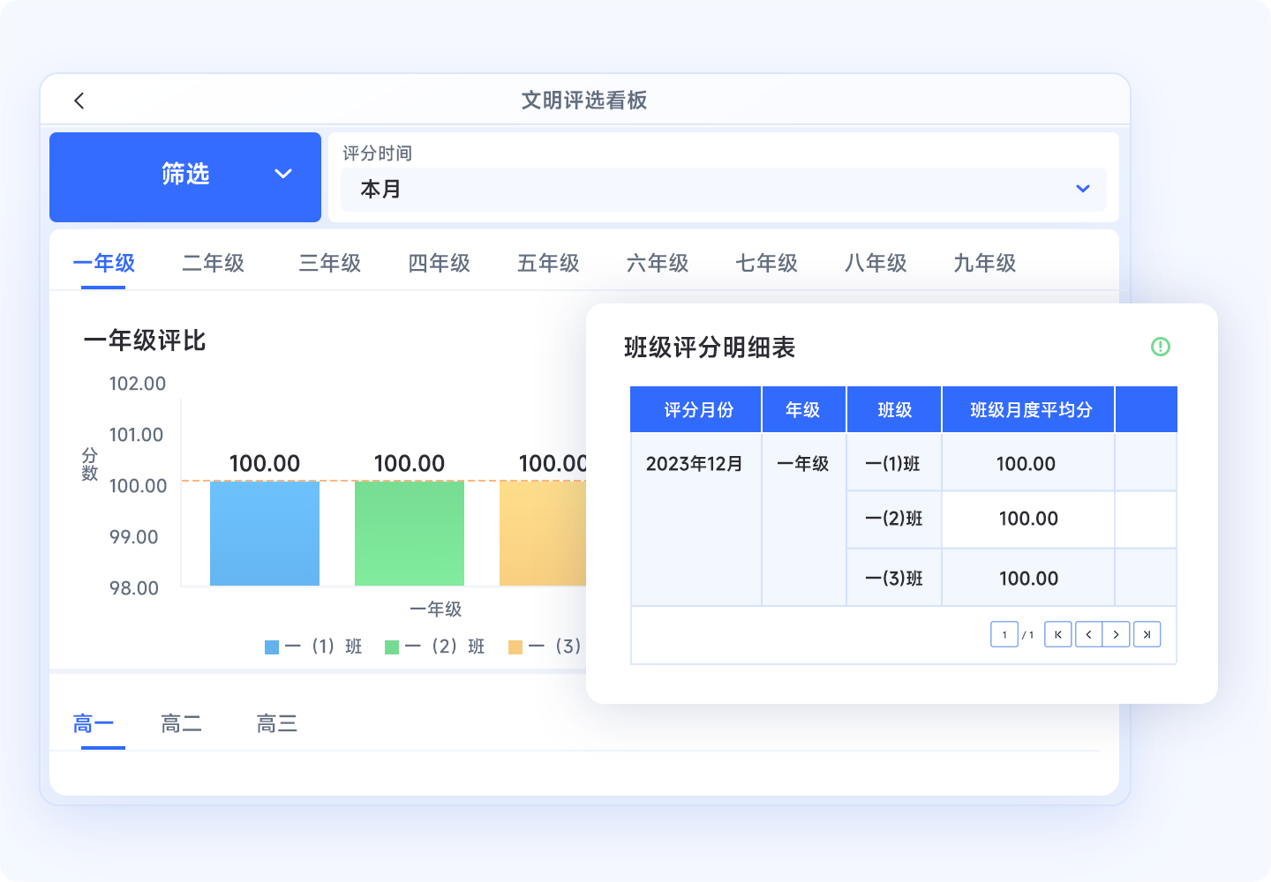The height and width of the screenshot is (882, 1271).
Task: Go to next page of table
Action: tap(1117, 634)
